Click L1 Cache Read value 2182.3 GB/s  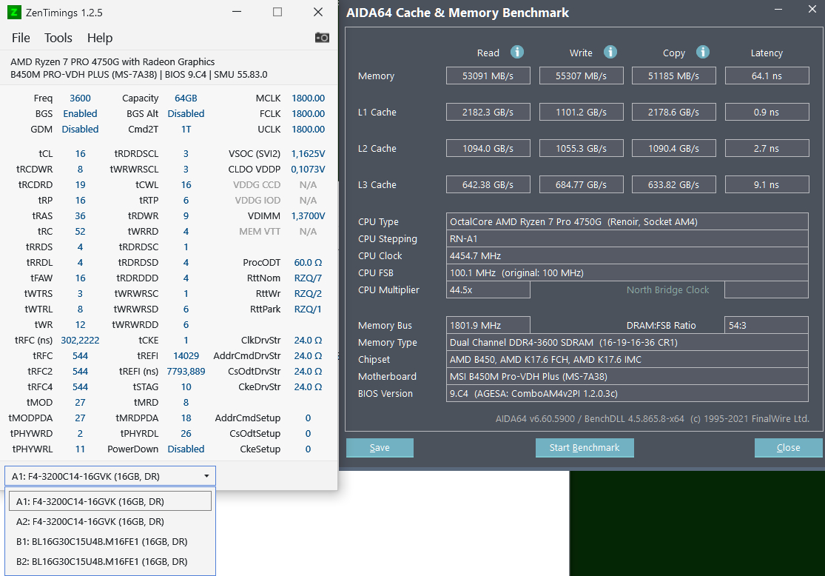coord(488,112)
